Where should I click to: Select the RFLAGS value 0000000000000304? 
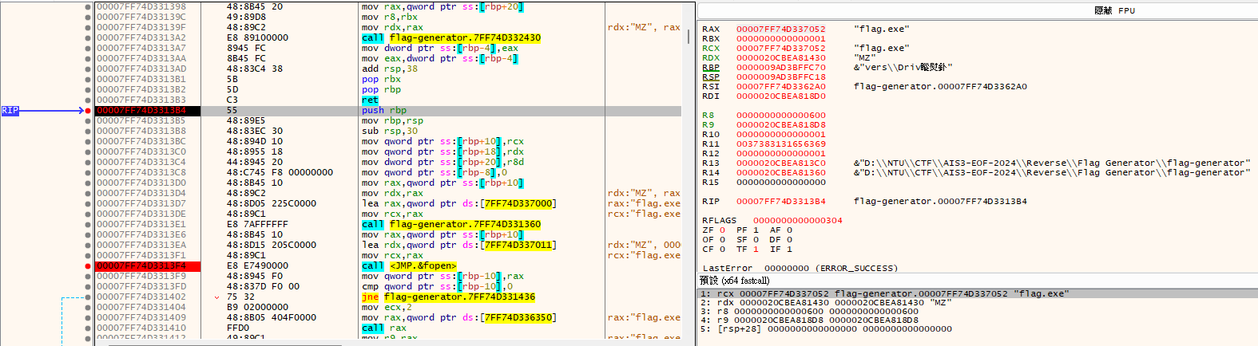click(798, 221)
